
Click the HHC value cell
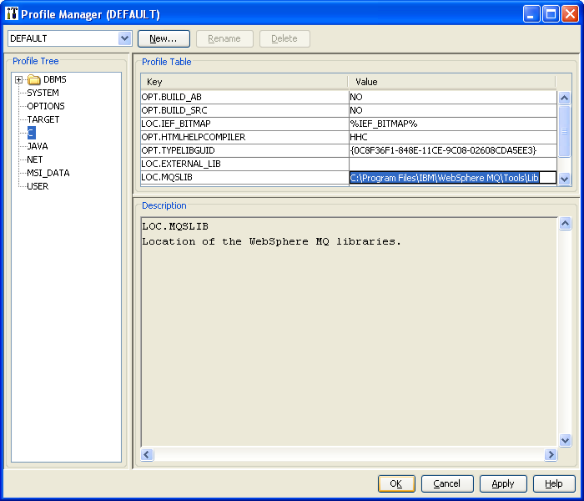453,137
